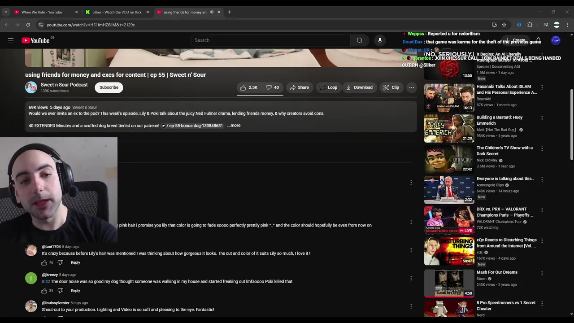
Task: Click the page vertical scrollbar thumb
Action: (x=571, y=124)
